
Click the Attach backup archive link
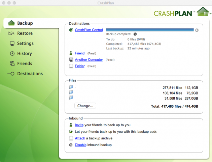(80, 138)
